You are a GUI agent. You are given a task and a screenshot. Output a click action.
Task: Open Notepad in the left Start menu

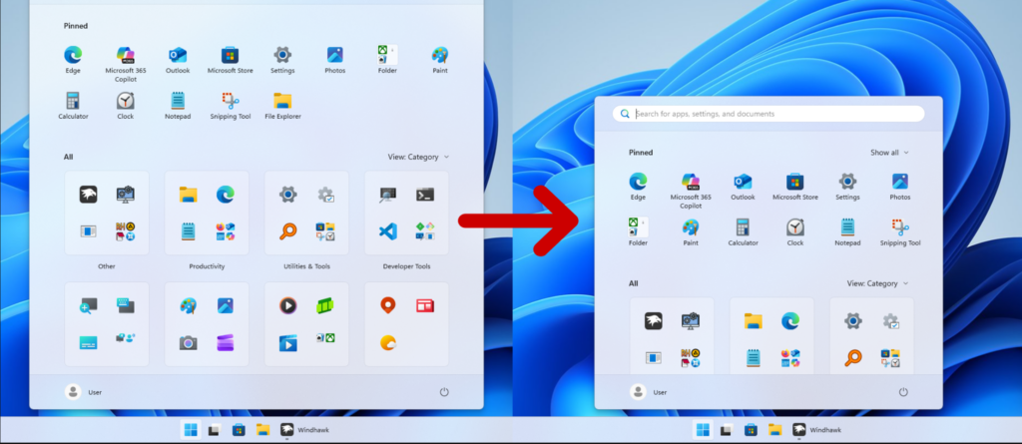pos(178,105)
